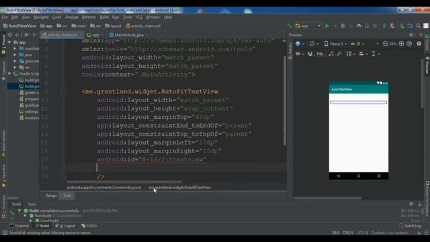Open the guidelines dropdown in Preview toolbar
430x242 pixels.
376,54
